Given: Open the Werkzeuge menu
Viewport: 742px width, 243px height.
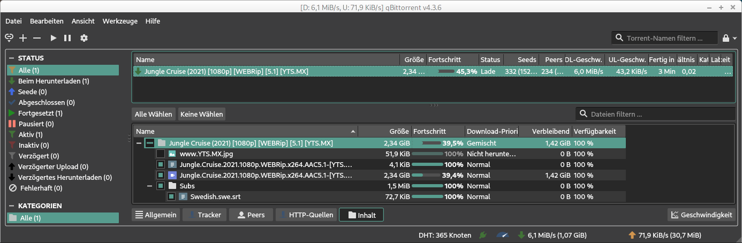Looking at the screenshot, I should pos(120,21).
